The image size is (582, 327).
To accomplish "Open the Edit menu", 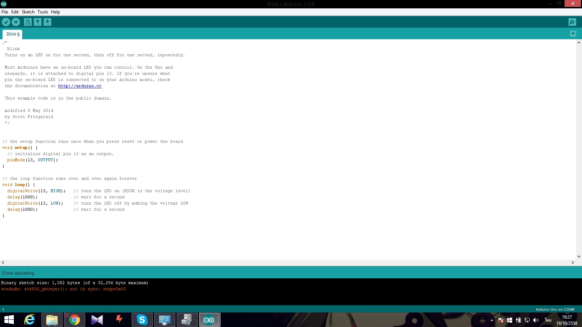I will point(15,12).
